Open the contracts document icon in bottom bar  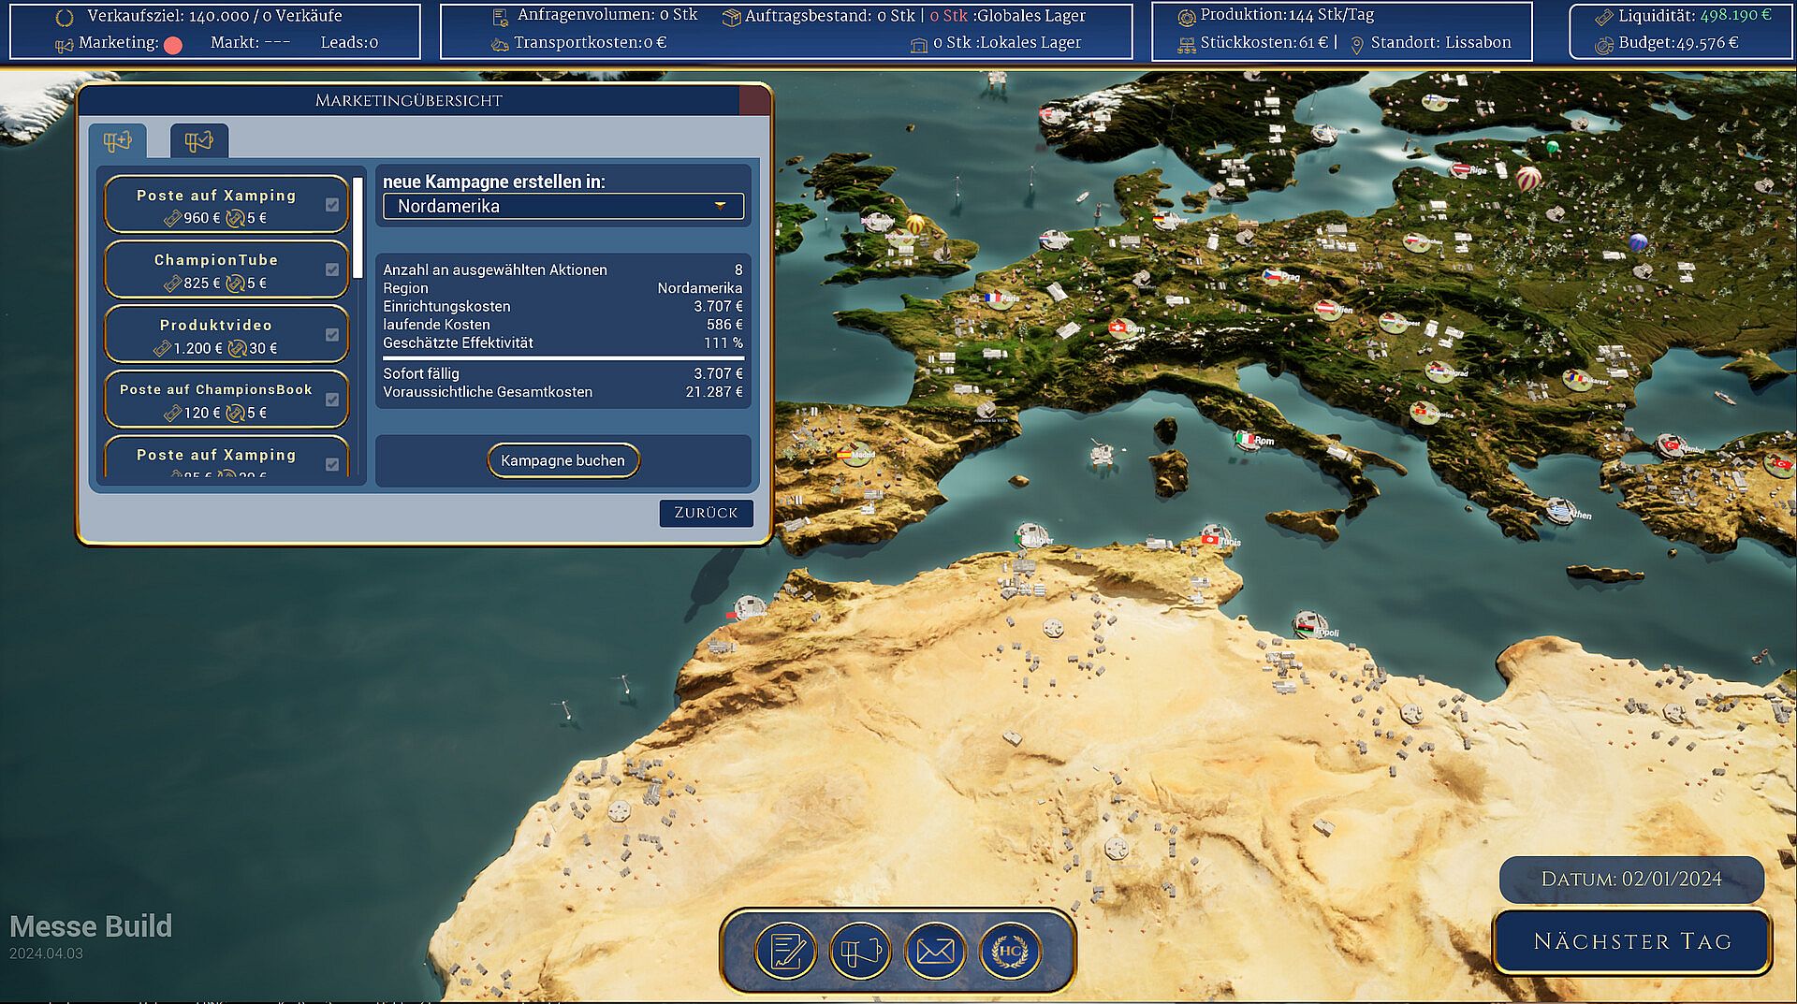point(785,952)
